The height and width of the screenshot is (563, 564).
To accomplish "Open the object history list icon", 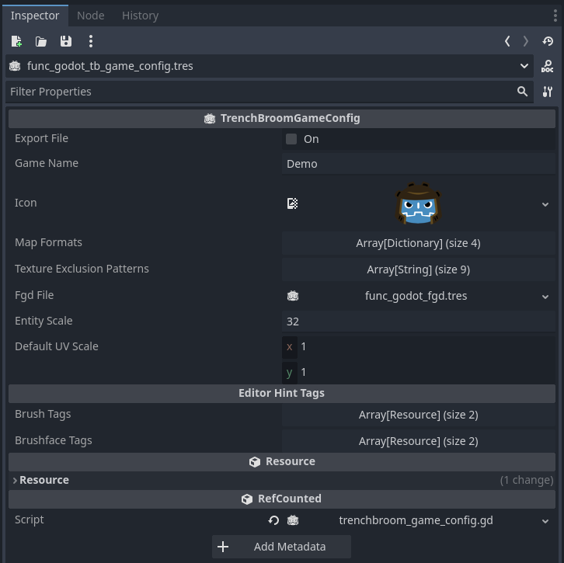I will tap(548, 41).
